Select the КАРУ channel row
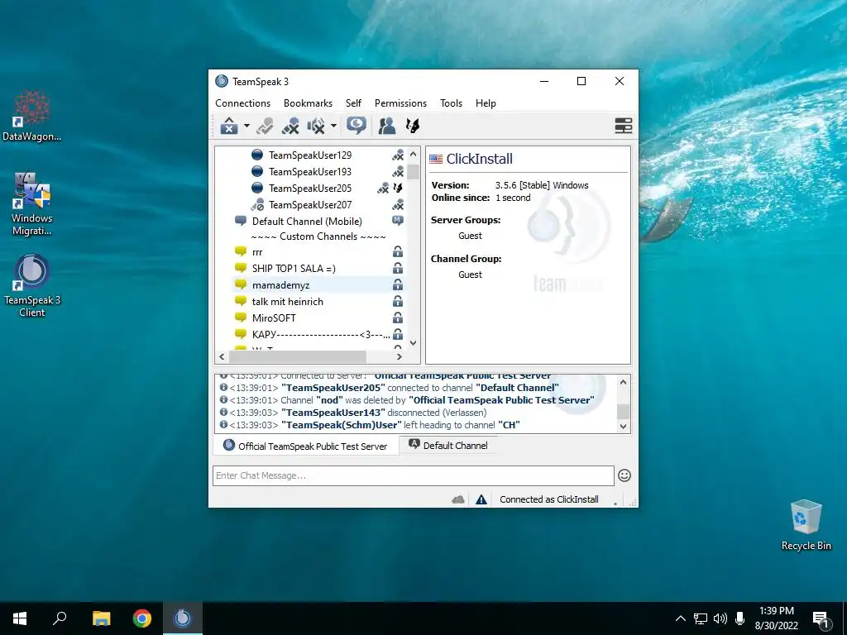This screenshot has height=635, width=847. (321, 335)
